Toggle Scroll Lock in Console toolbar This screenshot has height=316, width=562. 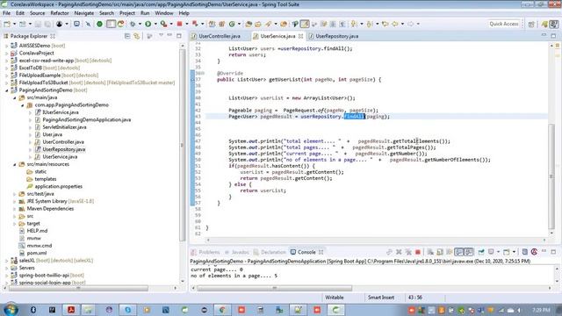point(440,252)
